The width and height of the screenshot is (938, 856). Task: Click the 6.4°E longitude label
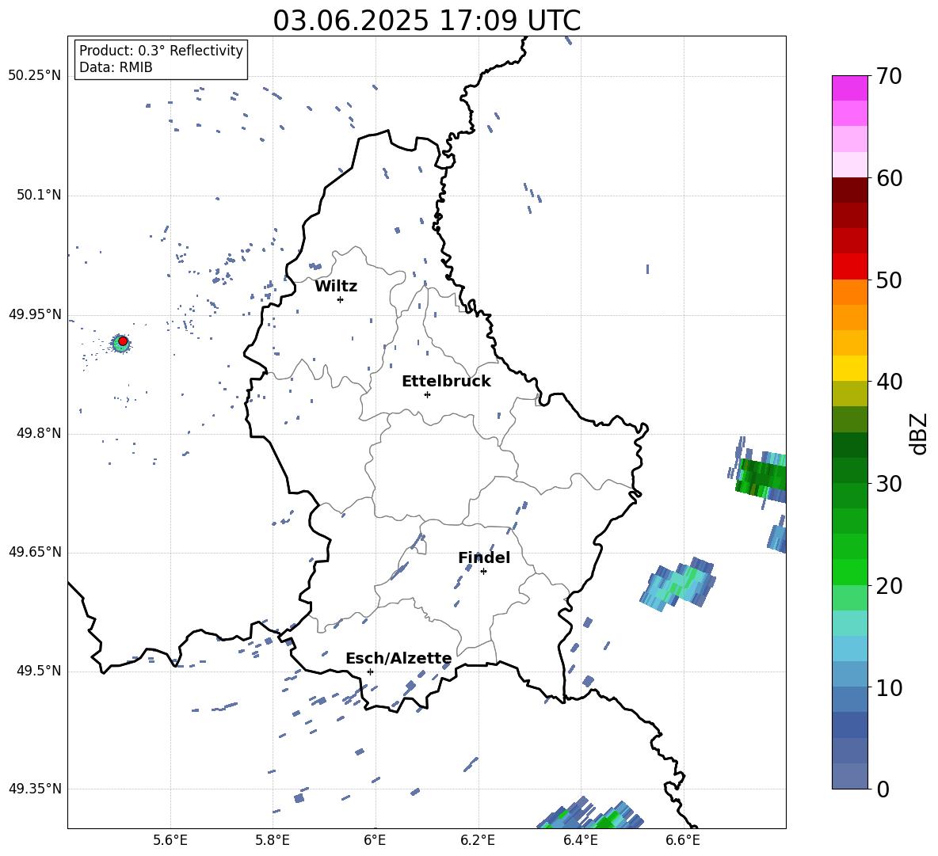pyautogui.click(x=580, y=840)
